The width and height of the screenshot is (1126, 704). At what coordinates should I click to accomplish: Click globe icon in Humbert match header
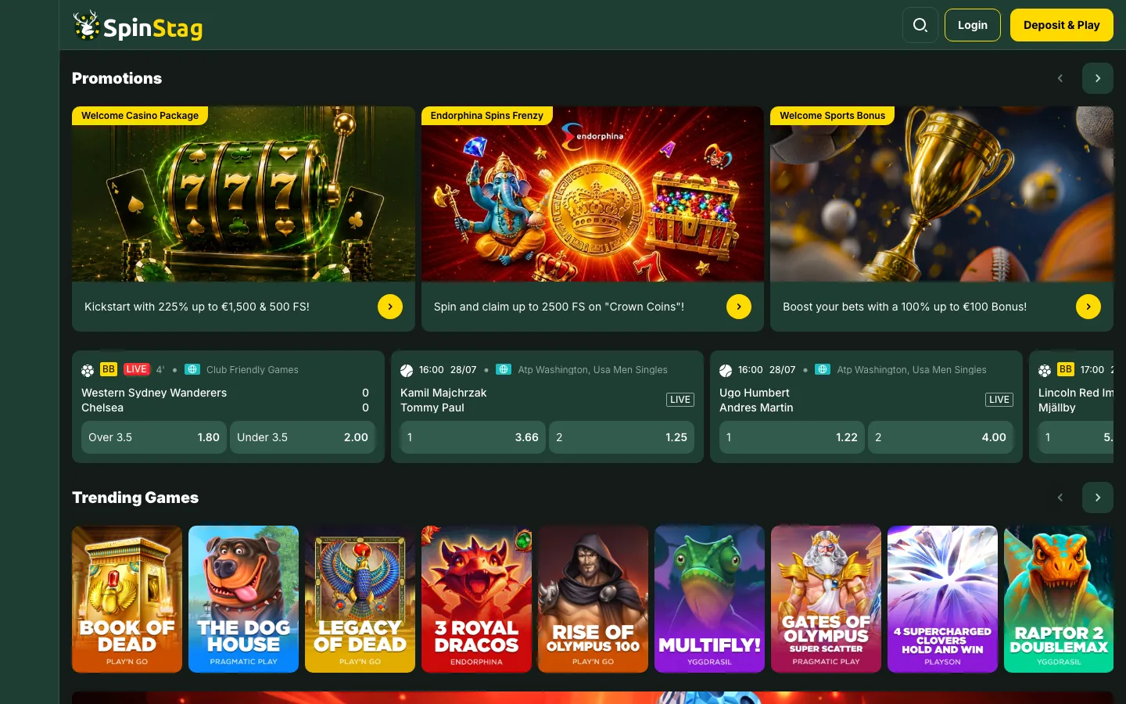click(x=823, y=369)
